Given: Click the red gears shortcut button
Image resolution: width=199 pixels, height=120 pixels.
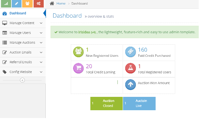Looking at the screenshot, I should point(38,4).
